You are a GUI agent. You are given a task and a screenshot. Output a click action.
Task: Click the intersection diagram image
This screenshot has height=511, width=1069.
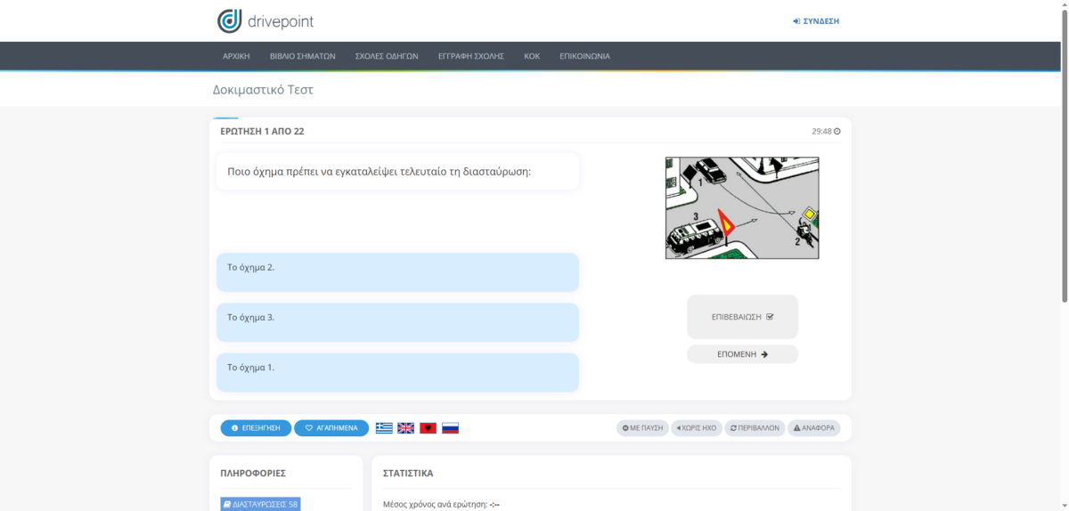[742, 208]
